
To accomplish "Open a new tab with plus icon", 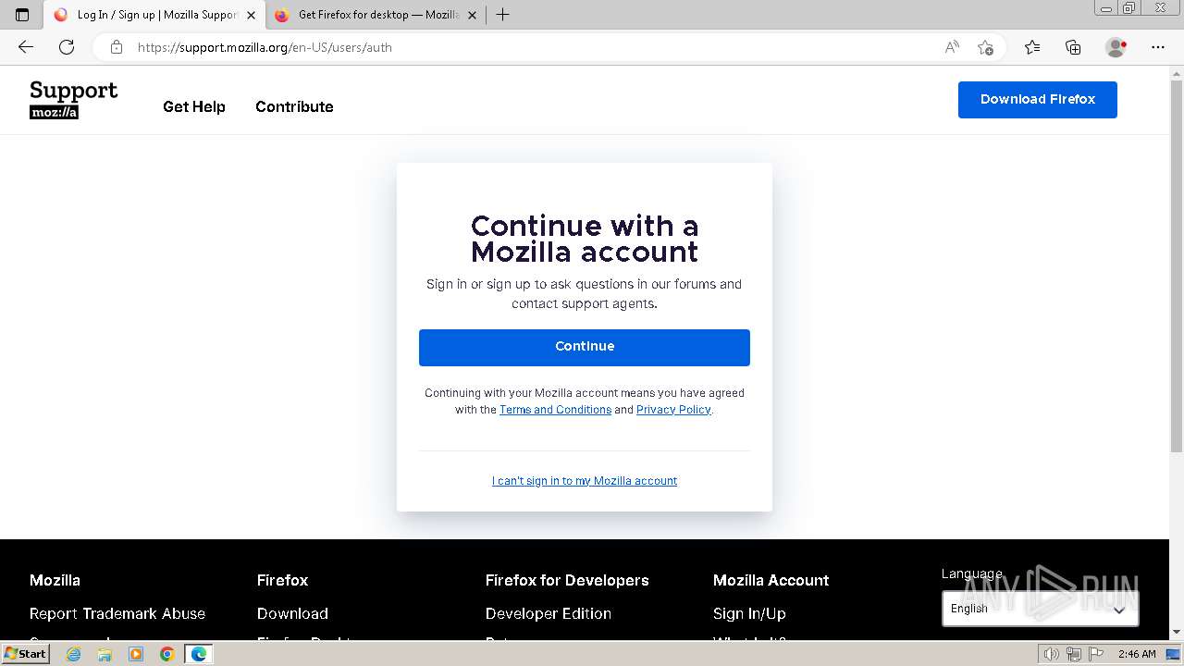I will (x=502, y=15).
